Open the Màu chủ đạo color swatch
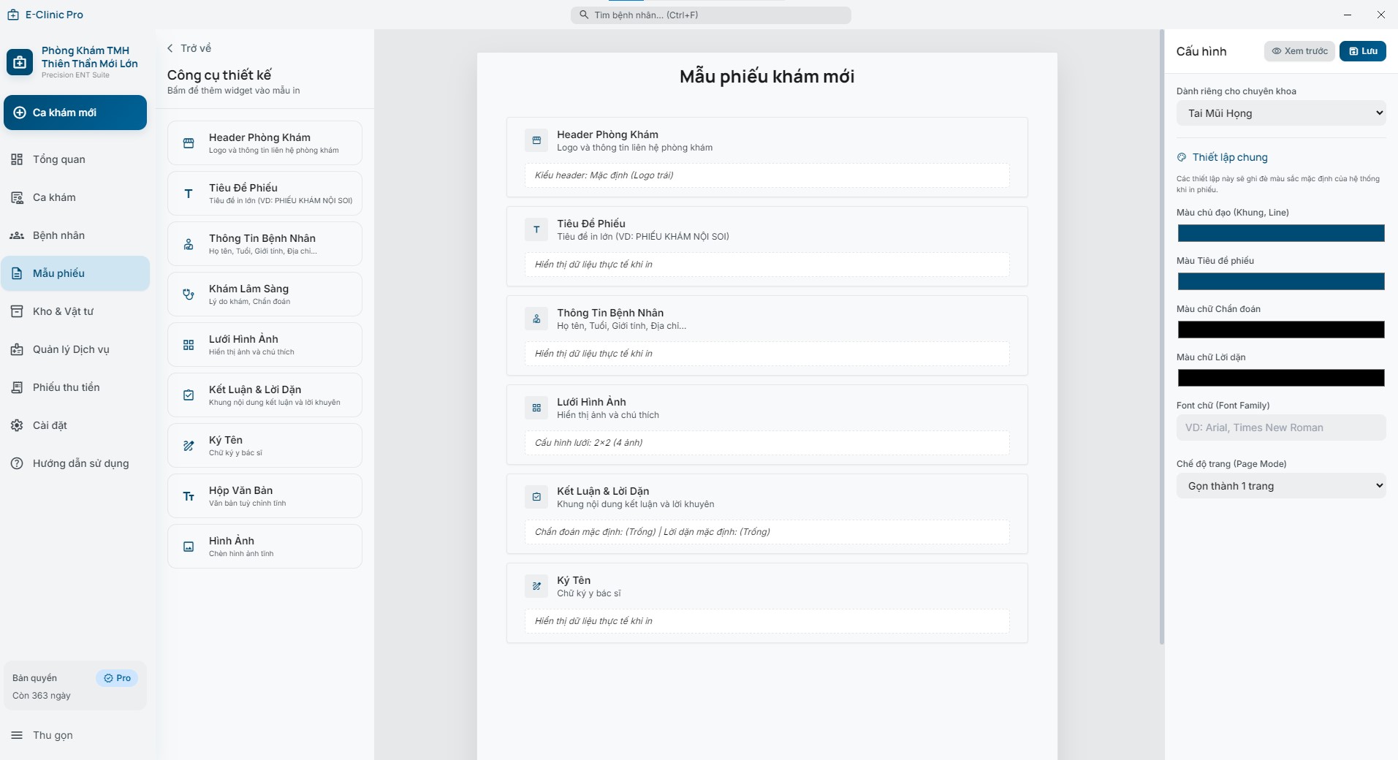The height and width of the screenshot is (760, 1398). pos(1281,233)
